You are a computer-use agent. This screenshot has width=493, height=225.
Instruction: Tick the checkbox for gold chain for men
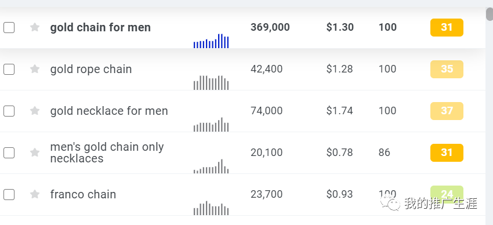point(9,27)
